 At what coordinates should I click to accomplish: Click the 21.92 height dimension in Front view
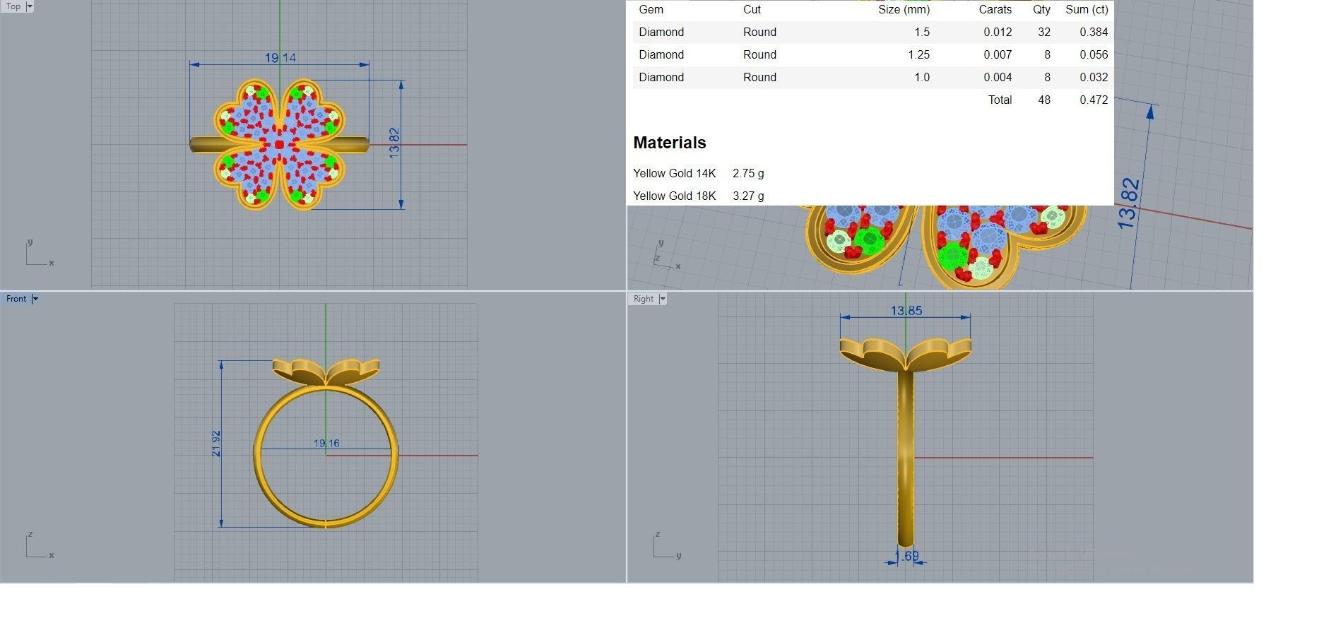point(216,444)
